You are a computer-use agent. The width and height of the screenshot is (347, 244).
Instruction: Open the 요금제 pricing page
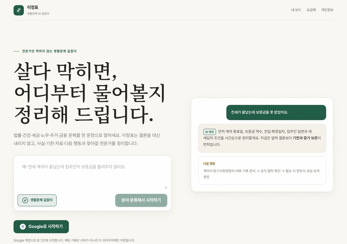pyautogui.click(x=311, y=10)
